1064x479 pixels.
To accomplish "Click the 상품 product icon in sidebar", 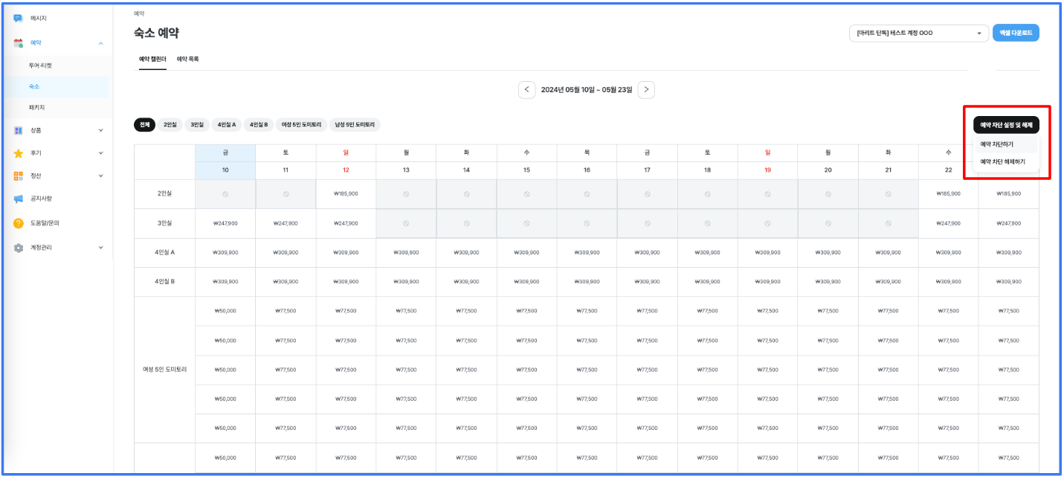I will 19,130.
